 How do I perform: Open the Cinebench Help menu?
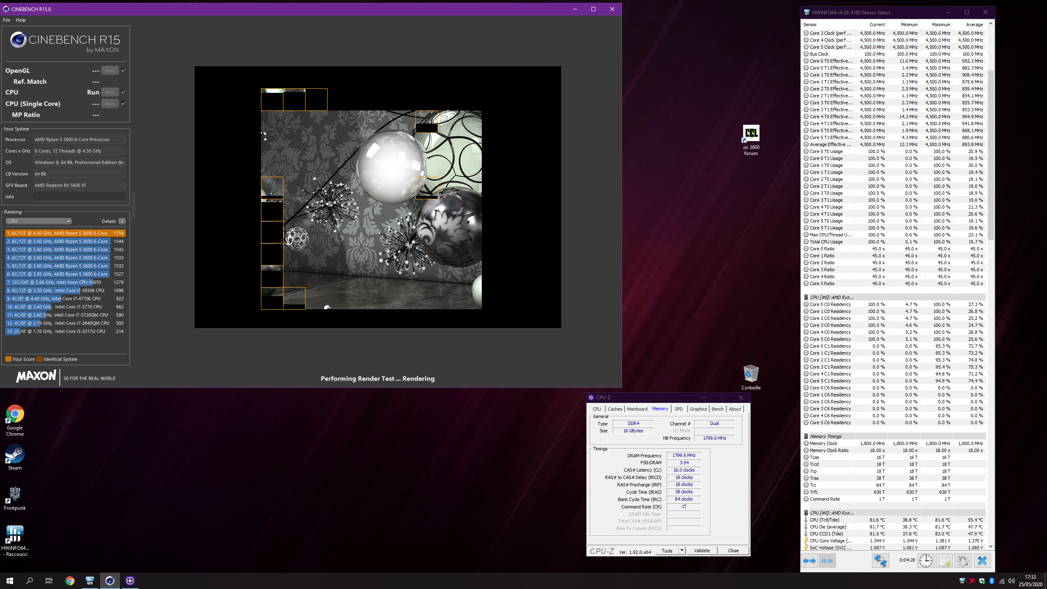coord(21,20)
